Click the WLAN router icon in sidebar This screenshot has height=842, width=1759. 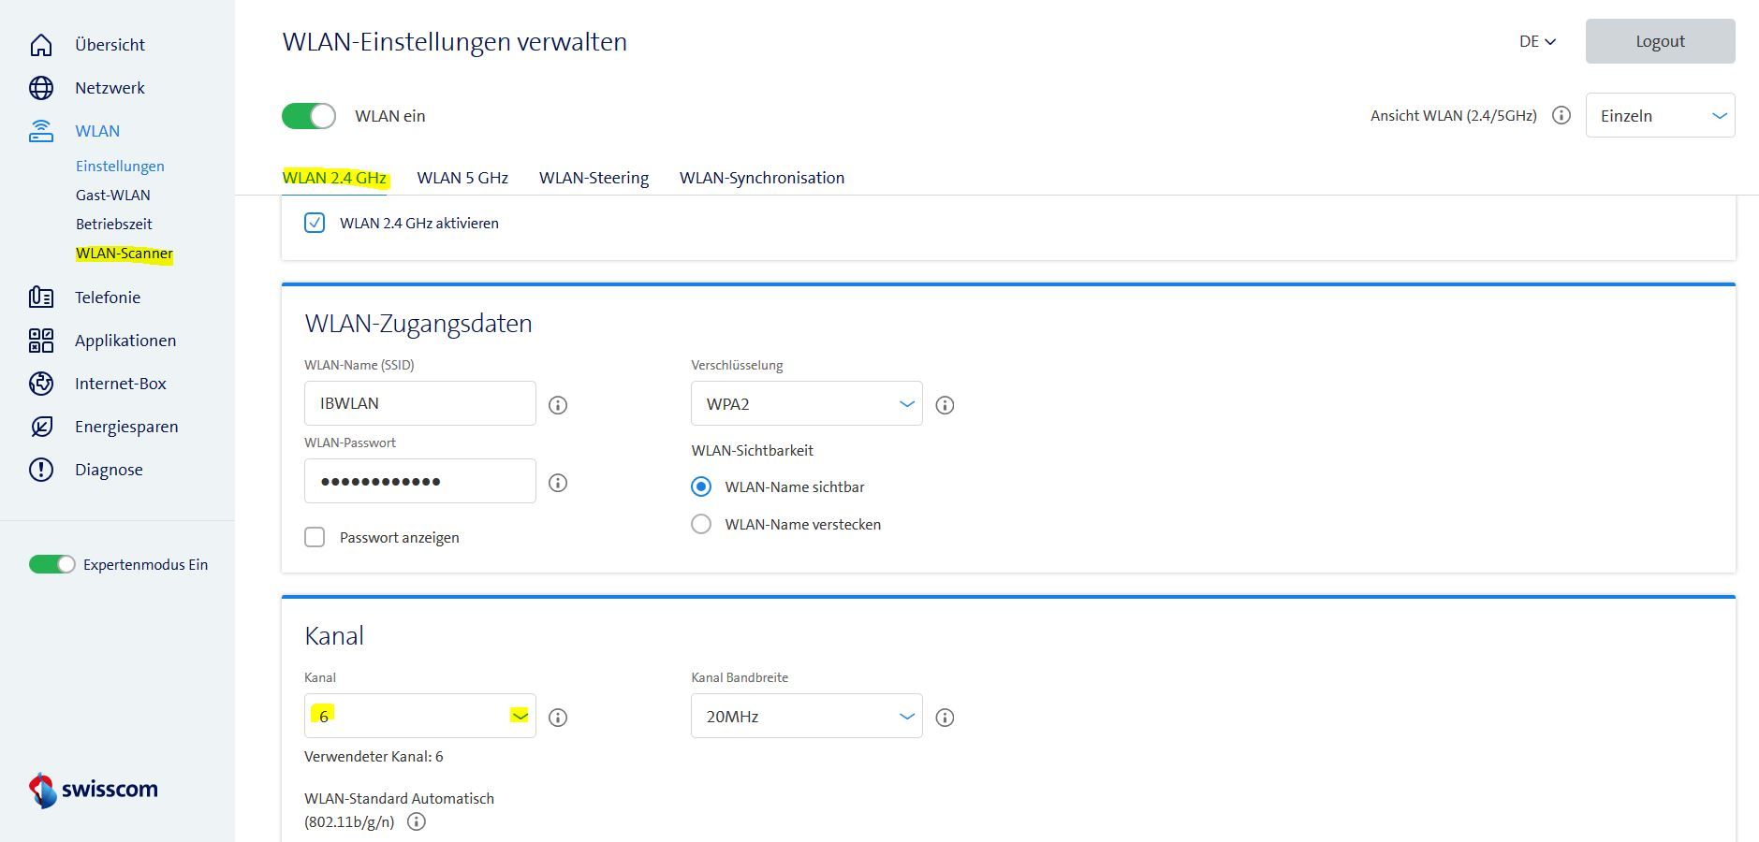[41, 131]
